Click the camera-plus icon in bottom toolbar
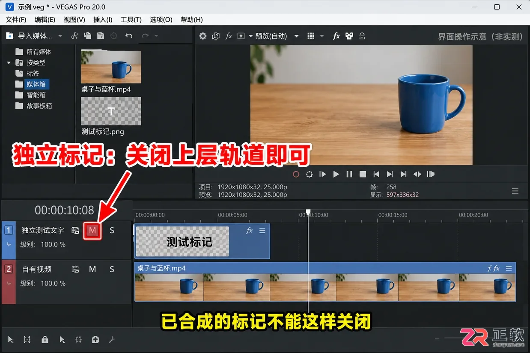 pyautogui.click(x=95, y=339)
